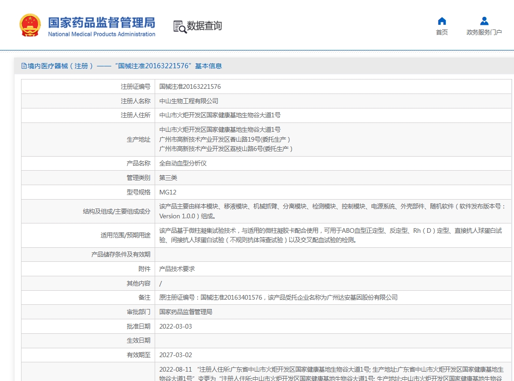Click production address line 香山路19号

[225, 139]
